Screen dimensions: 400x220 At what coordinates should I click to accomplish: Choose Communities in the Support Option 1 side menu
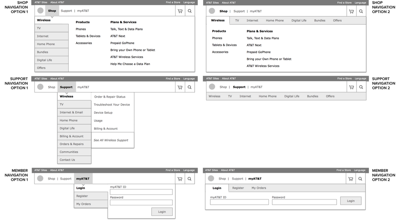pos(69,152)
